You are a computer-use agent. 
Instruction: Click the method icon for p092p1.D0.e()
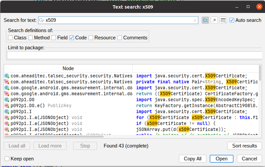coord(7,106)
